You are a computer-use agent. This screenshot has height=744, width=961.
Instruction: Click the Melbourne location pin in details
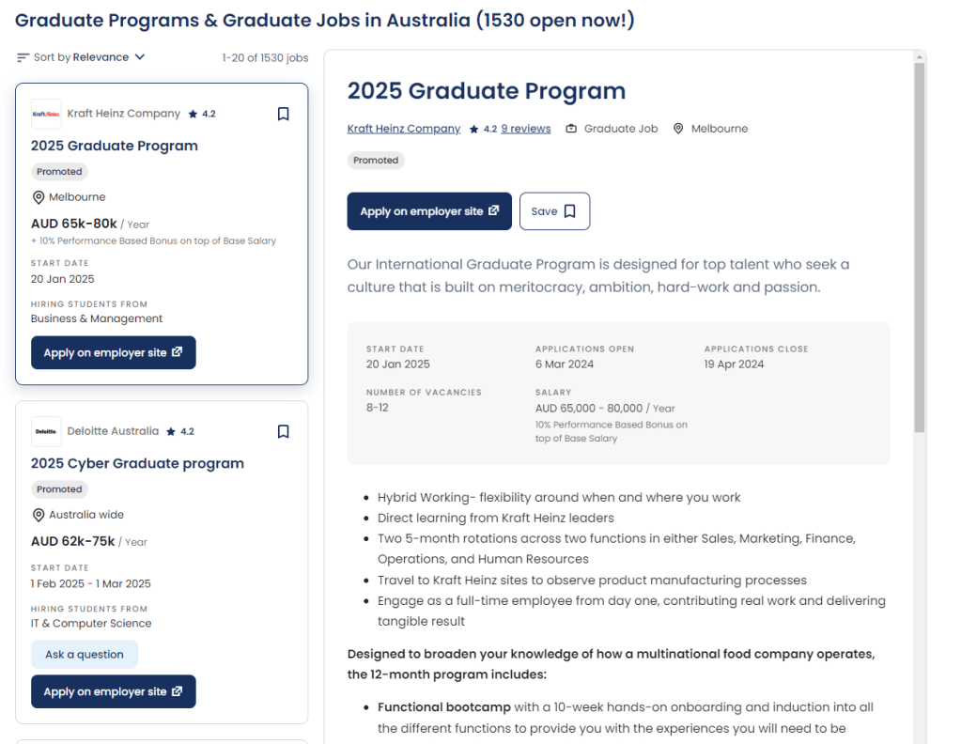[x=678, y=129]
